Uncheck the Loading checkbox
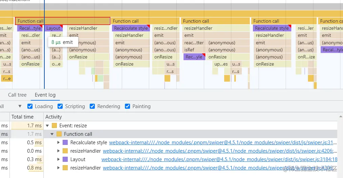 click(x=29, y=106)
